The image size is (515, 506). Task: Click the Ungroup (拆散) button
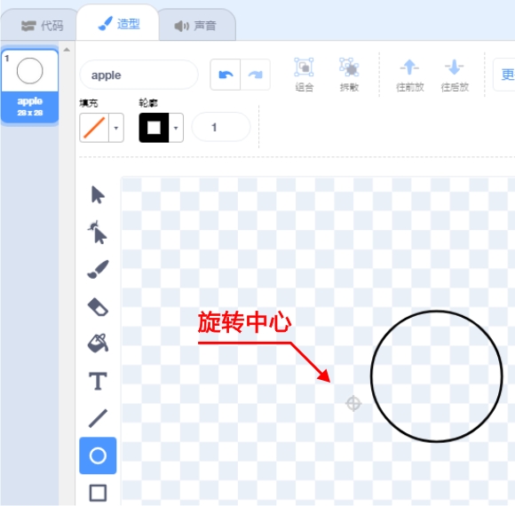(x=349, y=75)
